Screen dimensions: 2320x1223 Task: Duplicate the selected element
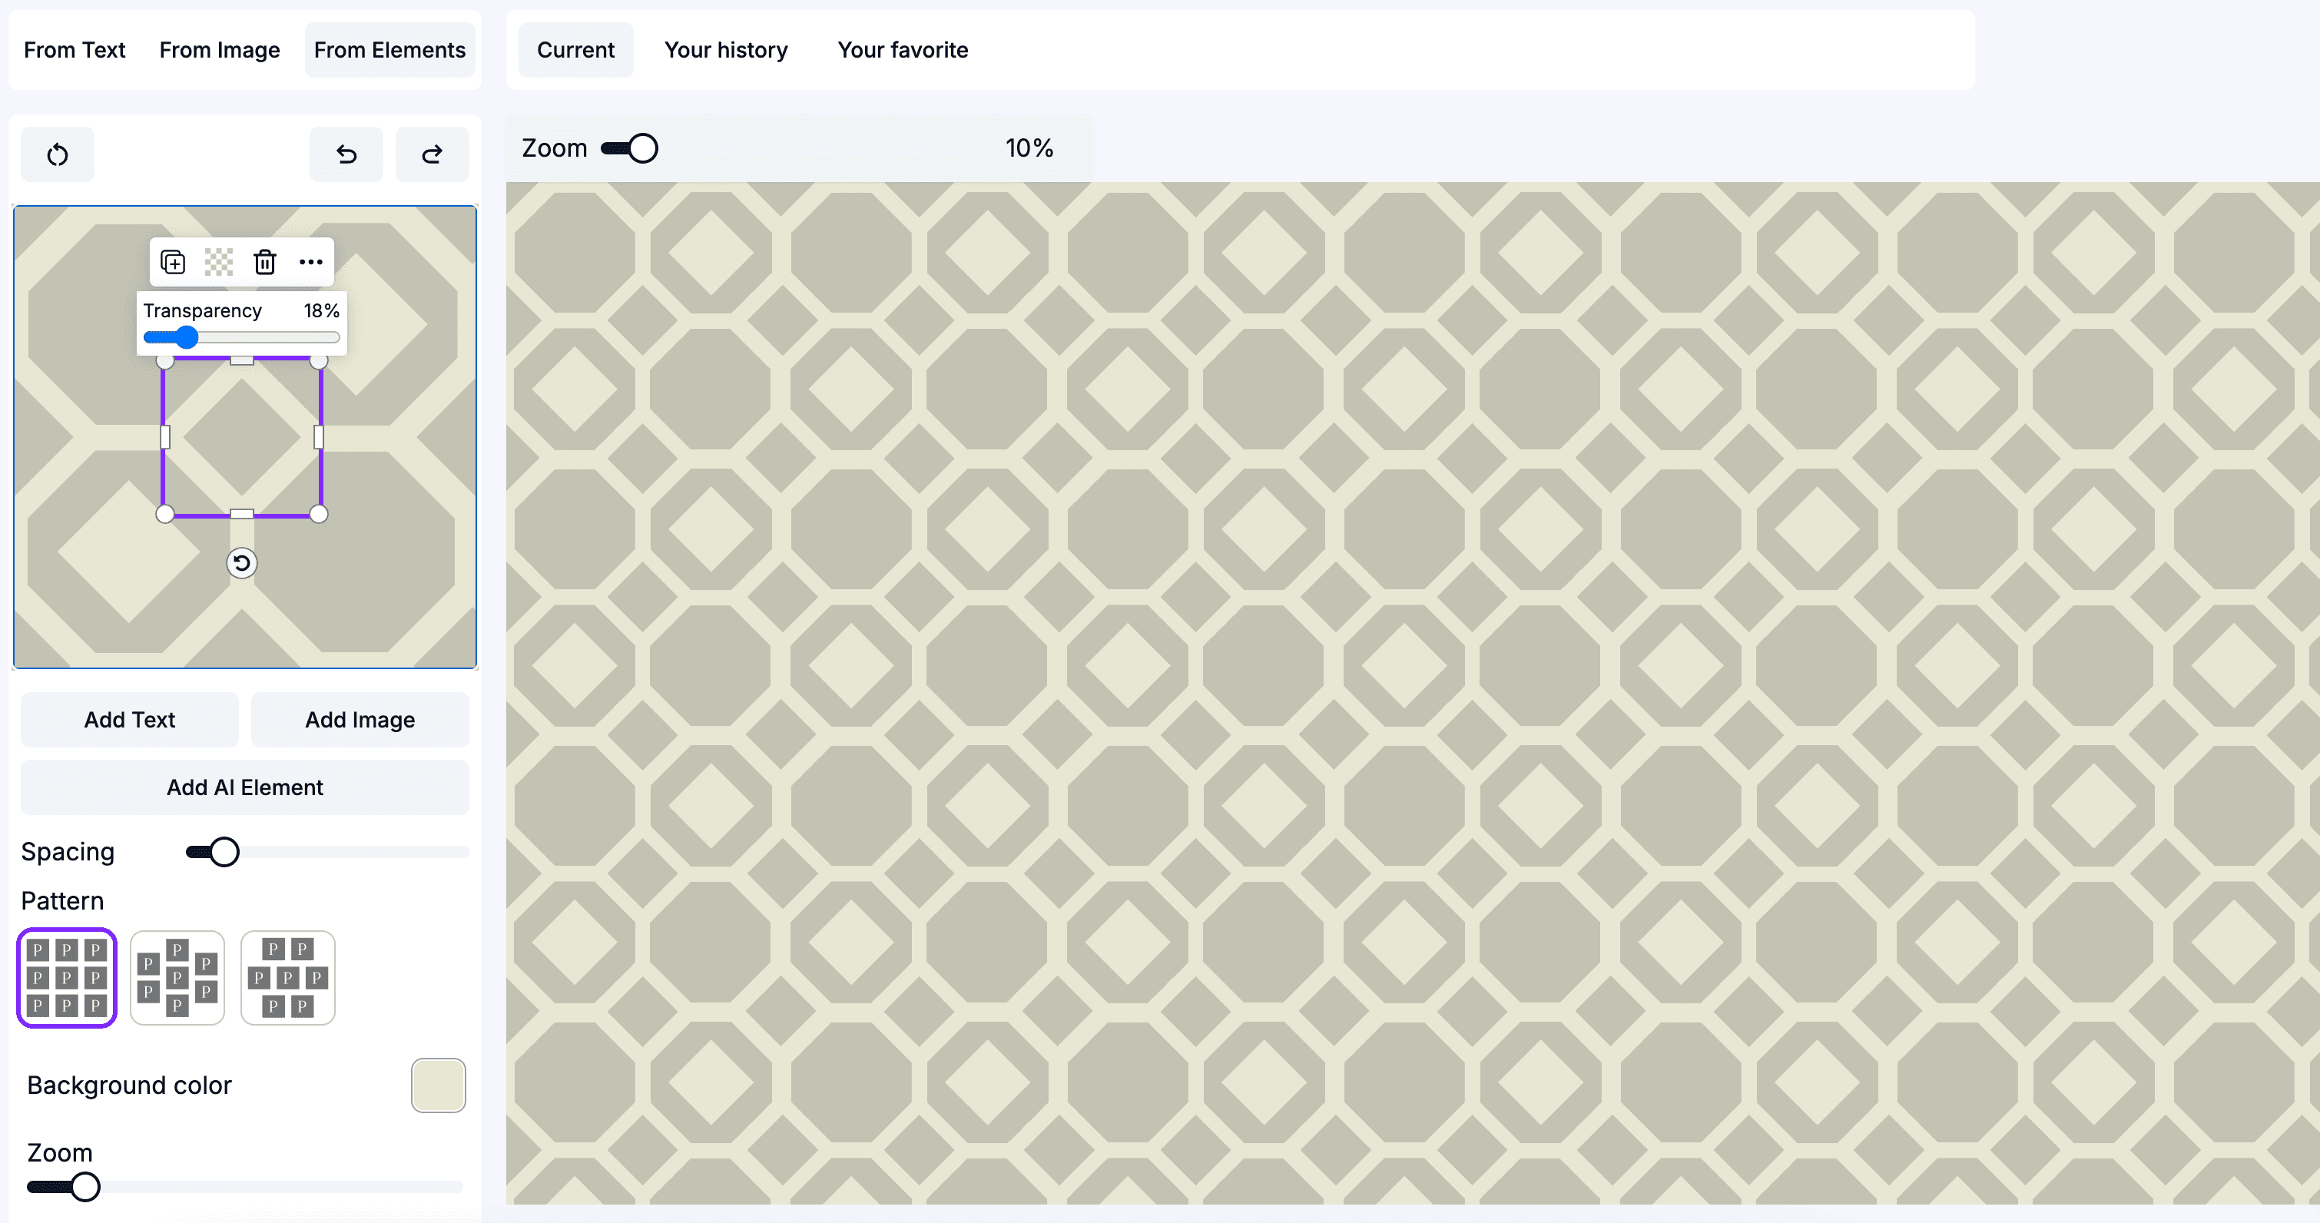click(x=174, y=262)
